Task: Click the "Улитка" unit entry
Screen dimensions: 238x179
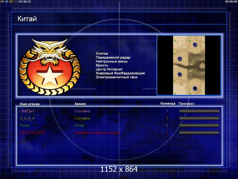Action: click(102, 53)
